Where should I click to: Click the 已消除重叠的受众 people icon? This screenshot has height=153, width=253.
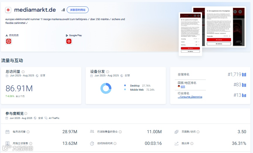[92, 131]
